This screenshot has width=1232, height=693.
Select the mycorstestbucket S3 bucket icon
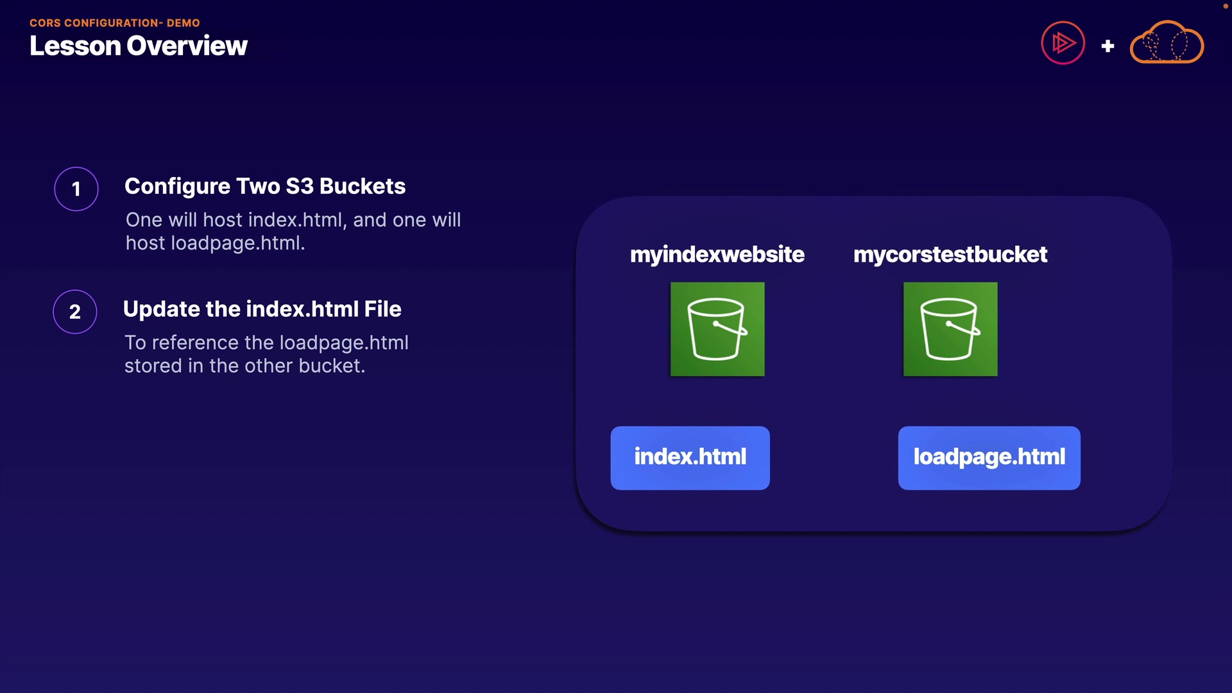point(950,329)
